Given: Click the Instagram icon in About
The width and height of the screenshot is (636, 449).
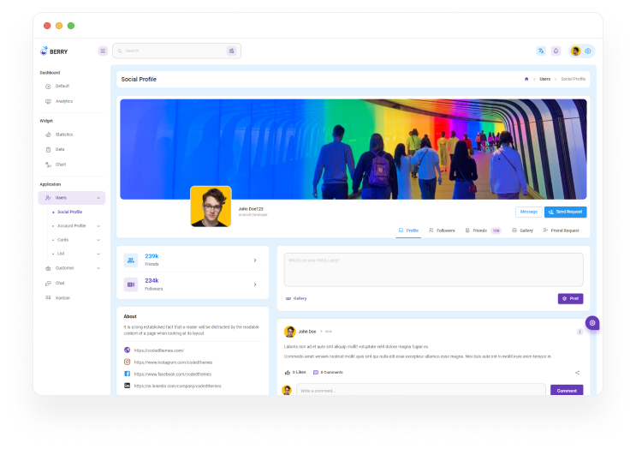Looking at the screenshot, I should 127,362.
